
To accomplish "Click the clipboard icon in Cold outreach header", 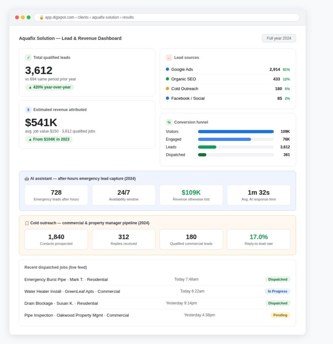I will tap(27, 223).
